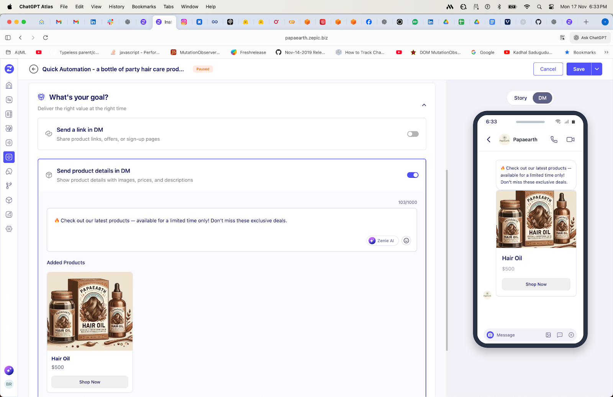Open the Tabs menu
The image size is (613, 397).
169,7
